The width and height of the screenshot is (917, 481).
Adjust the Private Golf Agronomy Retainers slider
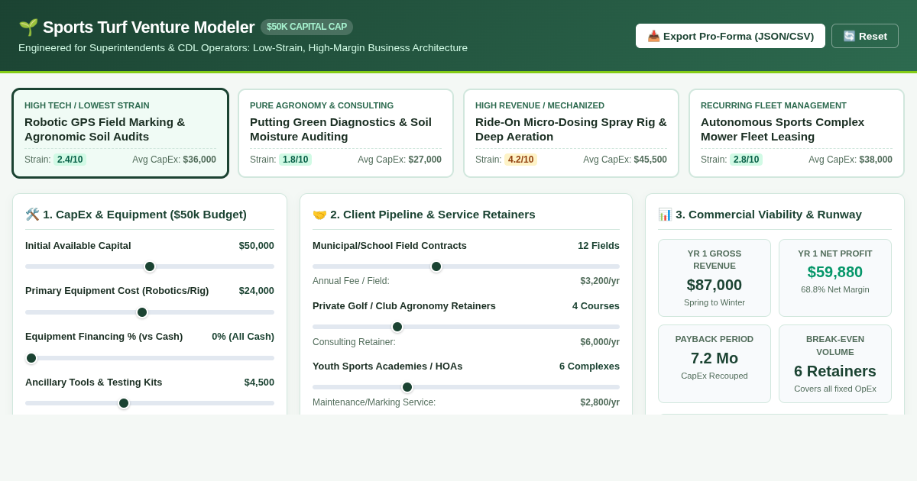tap(466, 327)
